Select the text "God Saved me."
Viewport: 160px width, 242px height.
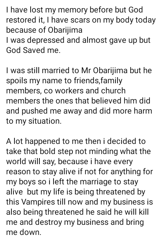(x=33, y=50)
